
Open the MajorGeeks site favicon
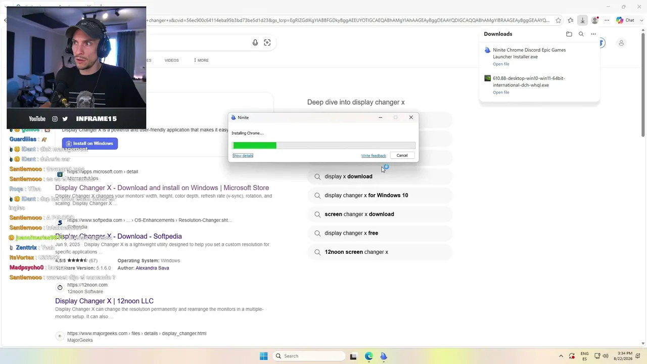point(60,336)
